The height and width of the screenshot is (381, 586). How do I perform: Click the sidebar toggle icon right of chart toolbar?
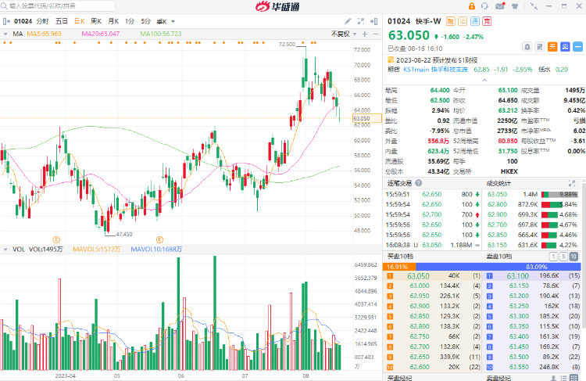(x=373, y=21)
